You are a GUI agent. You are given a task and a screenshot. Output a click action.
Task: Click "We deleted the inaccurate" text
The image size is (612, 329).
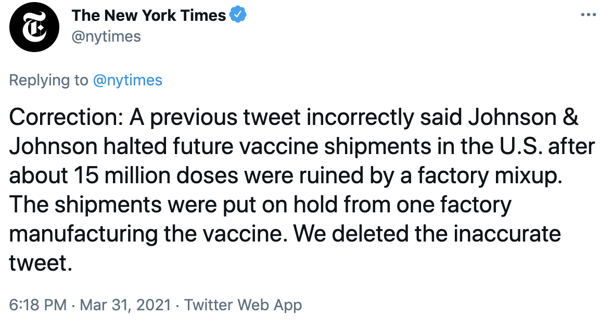pos(427,234)
